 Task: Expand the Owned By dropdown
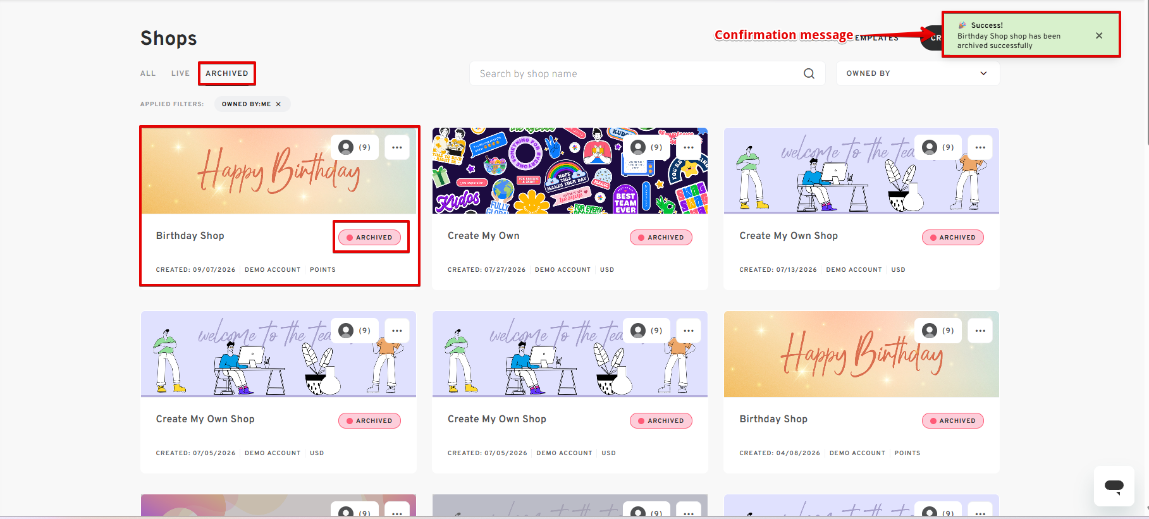click(918, 73)
